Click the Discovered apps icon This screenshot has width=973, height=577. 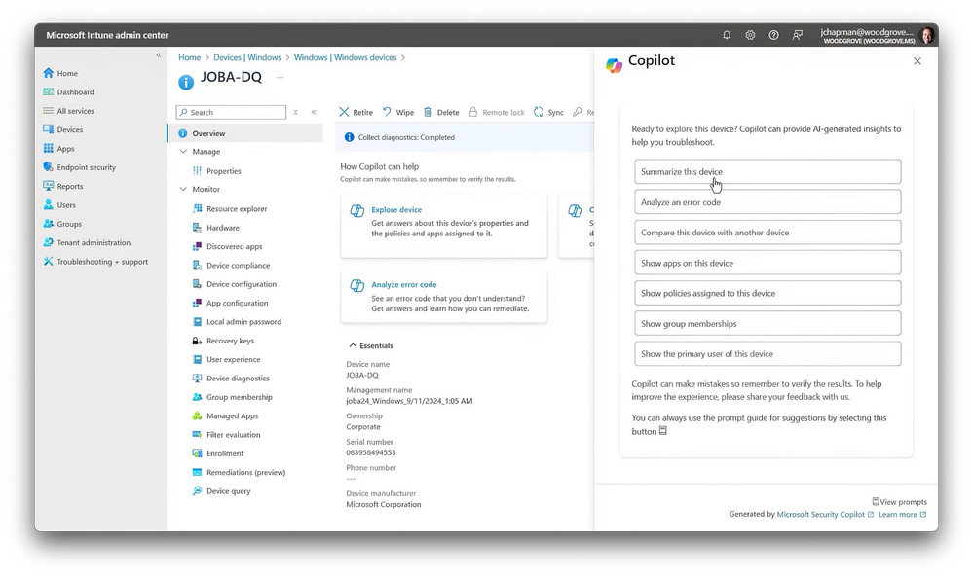(x=198, y=246)
